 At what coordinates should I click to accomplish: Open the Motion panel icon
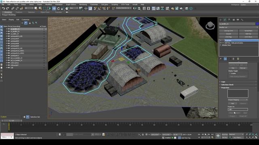pos(234,20)
